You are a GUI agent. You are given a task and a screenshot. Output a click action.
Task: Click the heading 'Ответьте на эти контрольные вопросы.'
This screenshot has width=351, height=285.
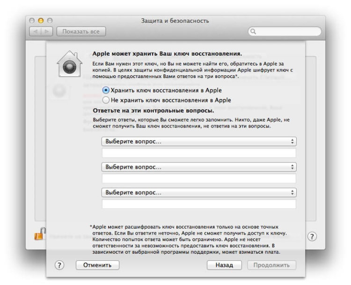(154, 110)
